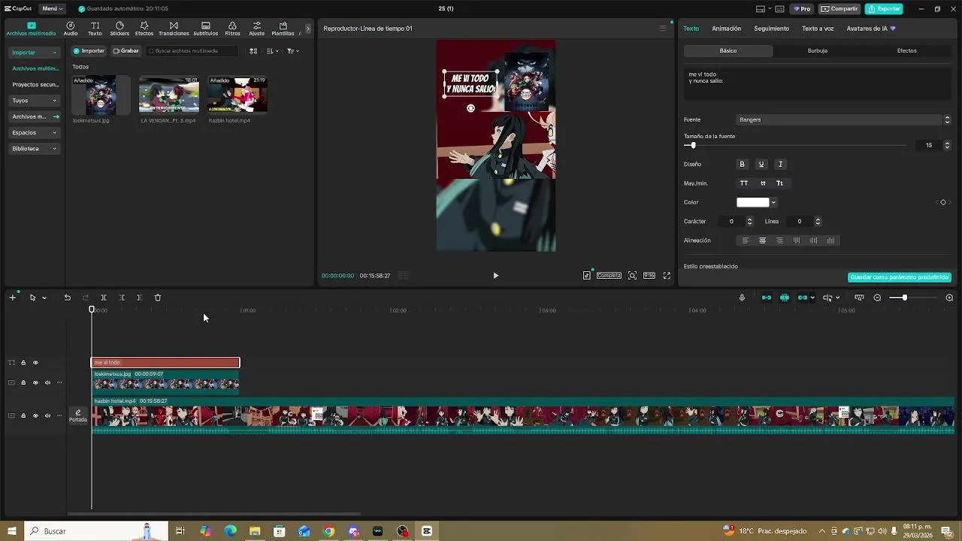The width and height of the screenshot is (962, 541).
Task: Click the split clip tool in timeline toolbar
Action: (104, 298)
